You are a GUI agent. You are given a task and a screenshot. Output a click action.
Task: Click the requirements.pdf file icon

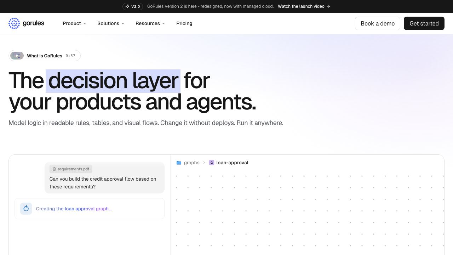point(54,169)
